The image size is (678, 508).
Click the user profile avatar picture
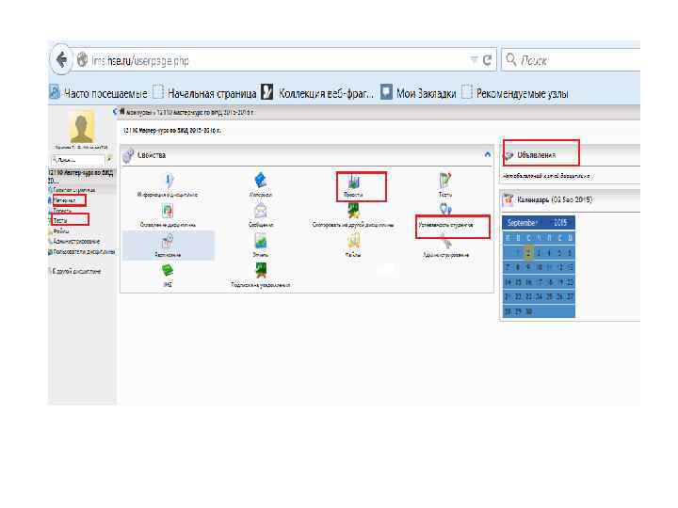pyautogui.click(x=81, y=126)
